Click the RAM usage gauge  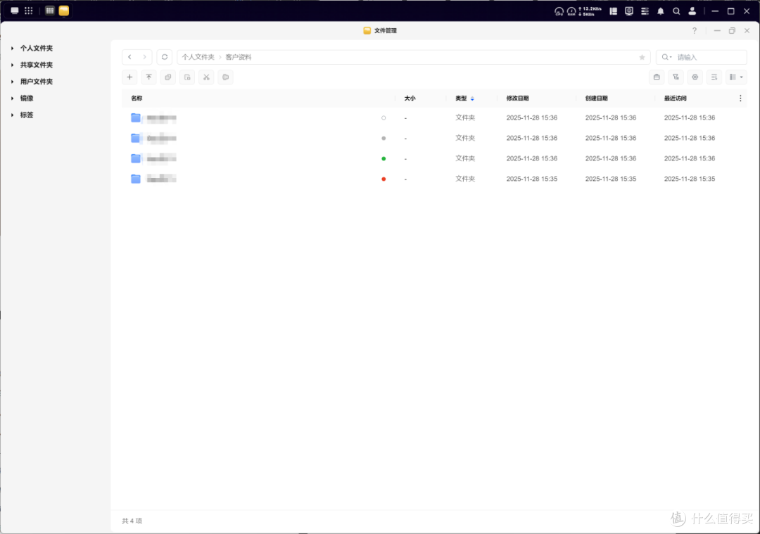coord(571,11)
